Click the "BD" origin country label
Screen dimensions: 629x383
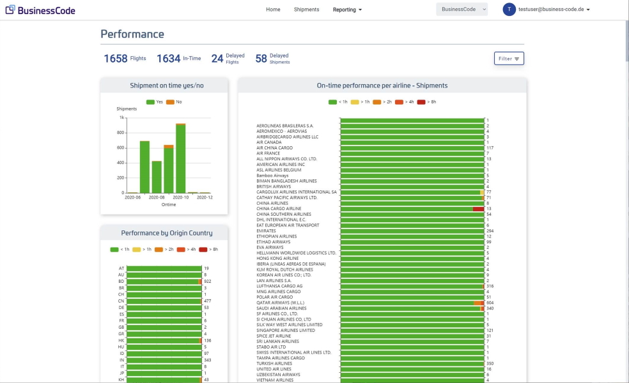click(x=121, y=282)
